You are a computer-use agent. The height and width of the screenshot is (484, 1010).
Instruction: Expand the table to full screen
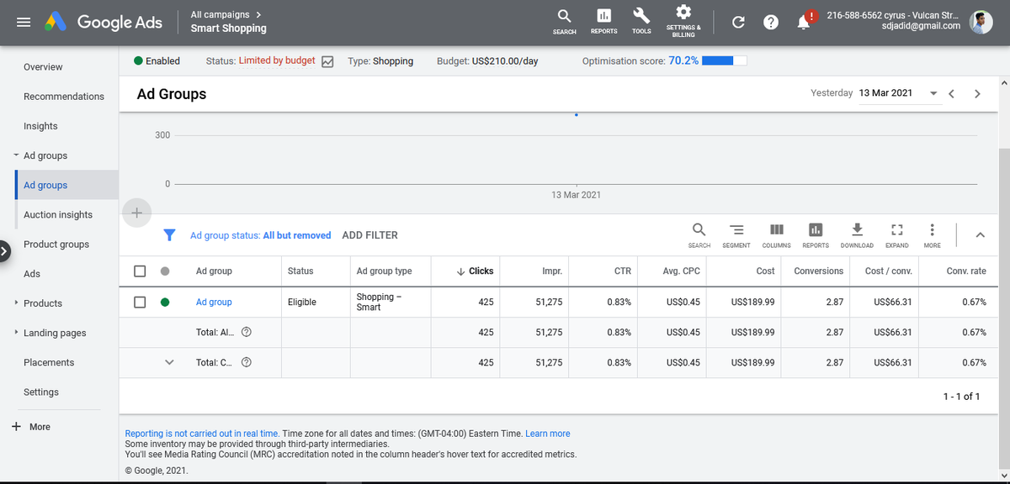896,235
